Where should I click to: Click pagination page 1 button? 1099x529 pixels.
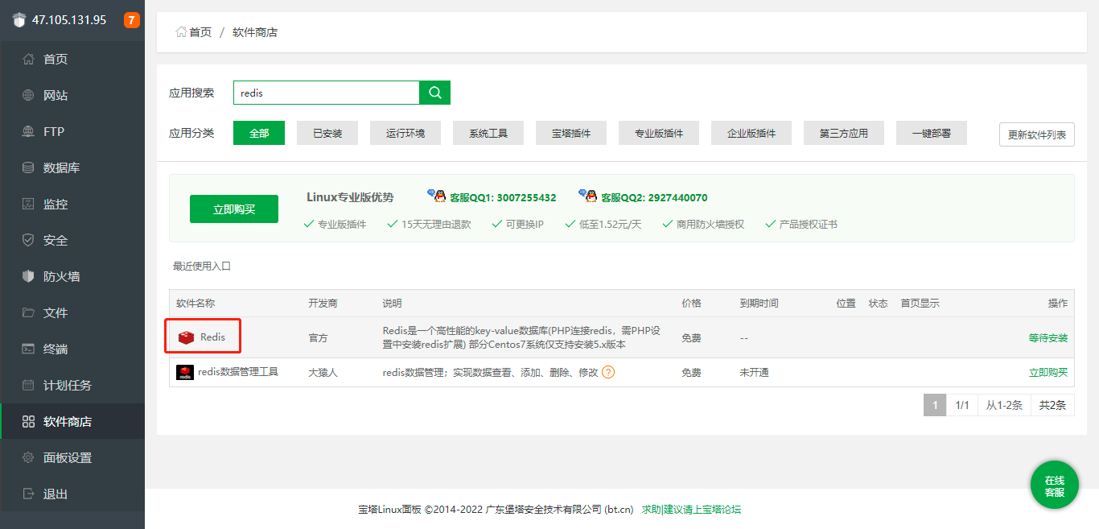tap(935, 405)
